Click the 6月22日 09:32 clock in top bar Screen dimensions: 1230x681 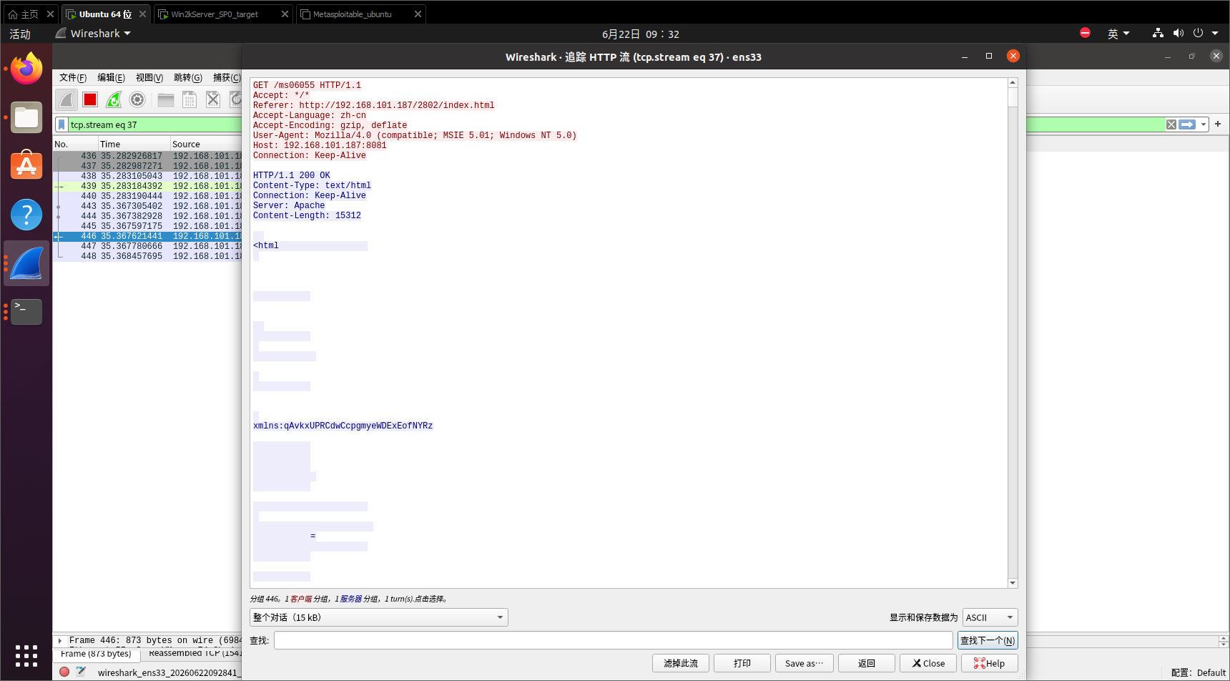click(x=641, y=34)
